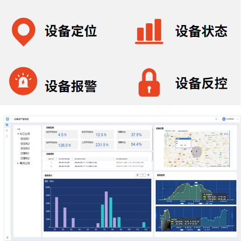Image resolution: width=242 pixels, height=241 pixels.
Task: Switch energy chart to 月 view
Action: (143, 175)
